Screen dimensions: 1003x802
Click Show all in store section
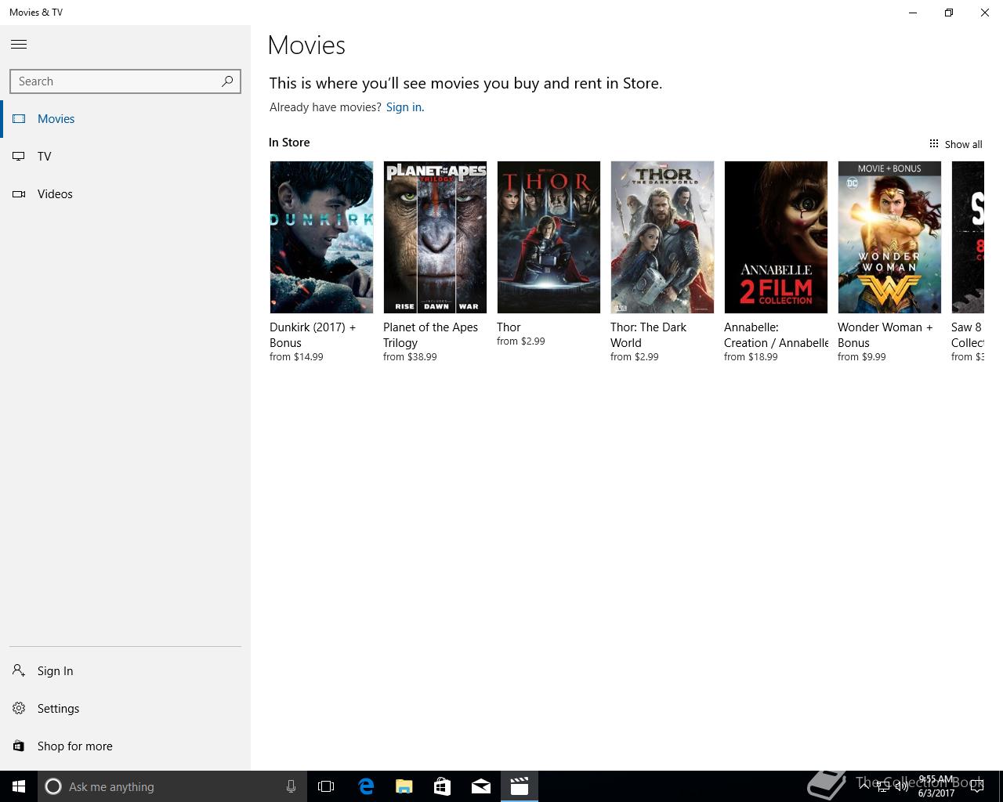(963, 144)
